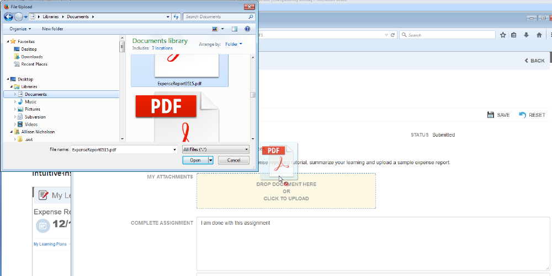Click the Open button

pyautogui.click(x=195, y=160)
